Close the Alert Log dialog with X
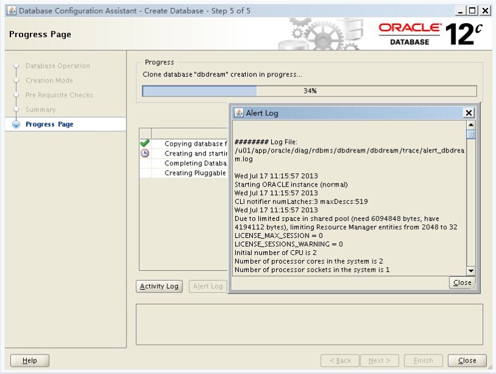This screenshot has width=496, height=374. tap(468, 113)
